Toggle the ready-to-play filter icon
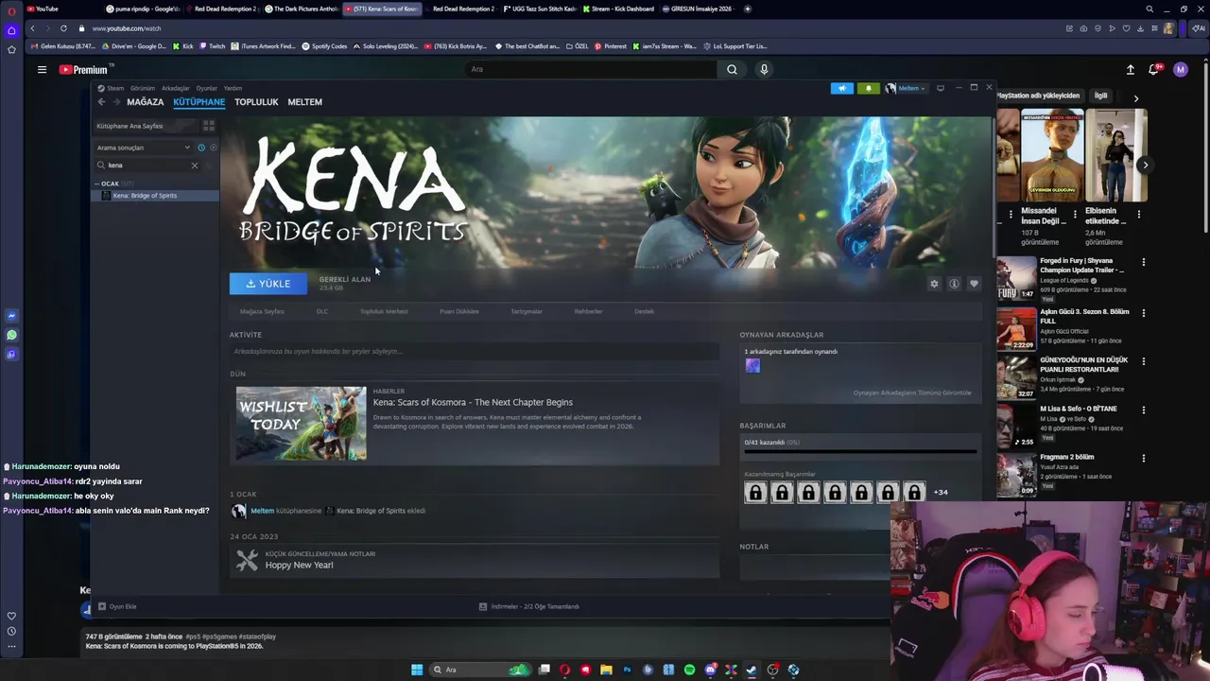 click(x=213, y=148)
